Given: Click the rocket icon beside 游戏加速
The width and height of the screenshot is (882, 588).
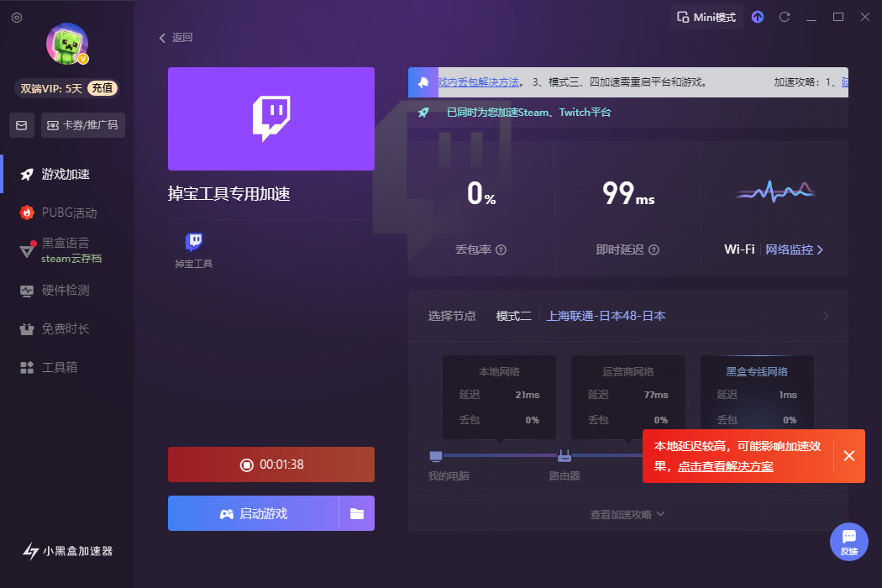Looking at the screenshot, I should coord(26,175).
